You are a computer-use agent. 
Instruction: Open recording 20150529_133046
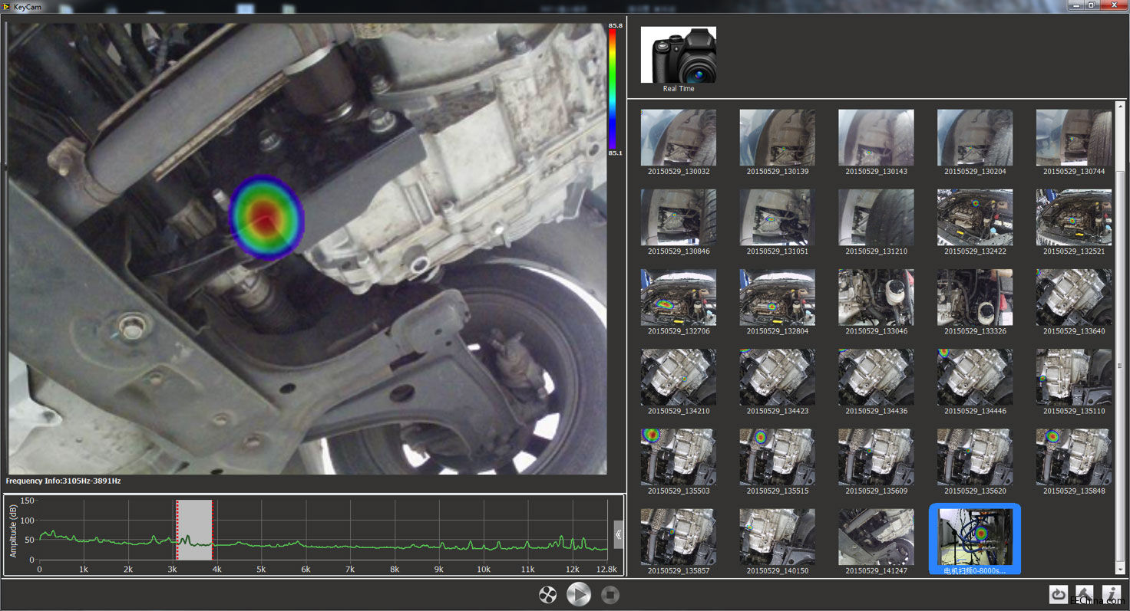pyautogui.click(x=876, y=297)
